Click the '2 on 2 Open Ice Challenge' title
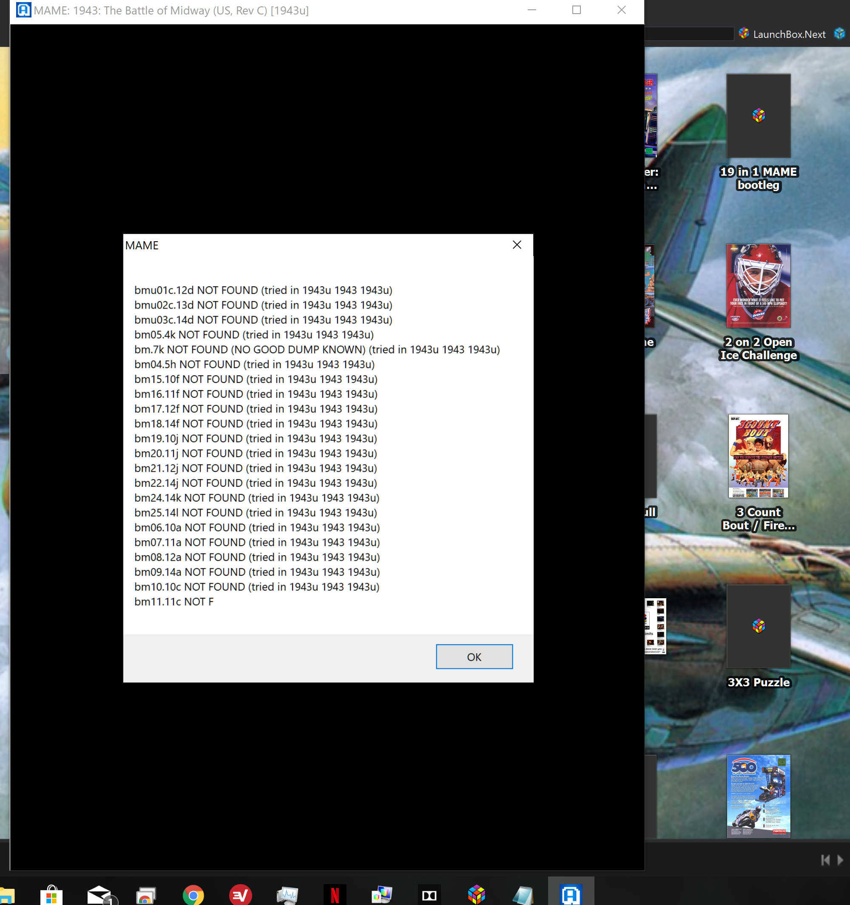Viewport: 850px width, 905px height. tap(759, 349)
